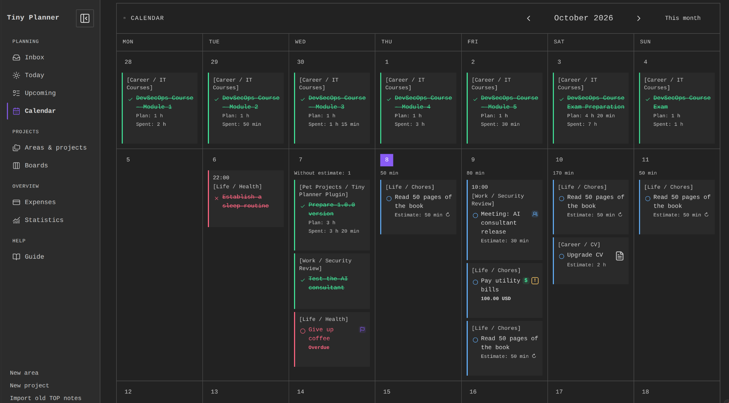Click repeat icon on Friday's Read 50 pages

click(x=534, y=356)
